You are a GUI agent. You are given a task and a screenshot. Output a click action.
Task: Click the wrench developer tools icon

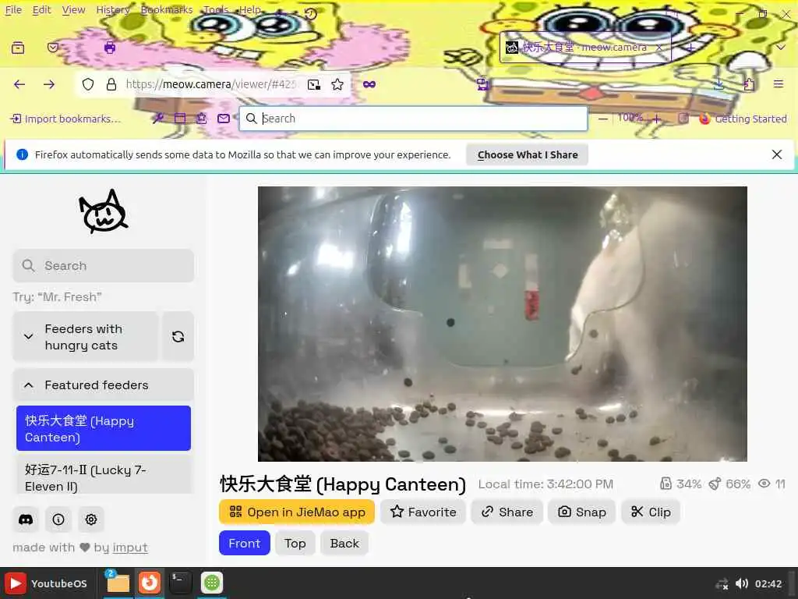(158, 119)
